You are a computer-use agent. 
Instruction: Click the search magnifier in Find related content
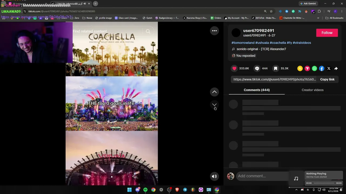click(x=148, y=31)
